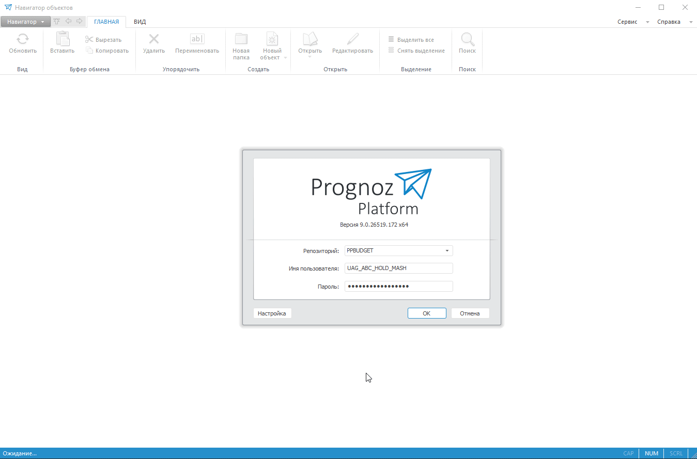This screenshot has height=459, width=697.
Task: Click the Имя пользователя input field
Action: pos(399,268)
